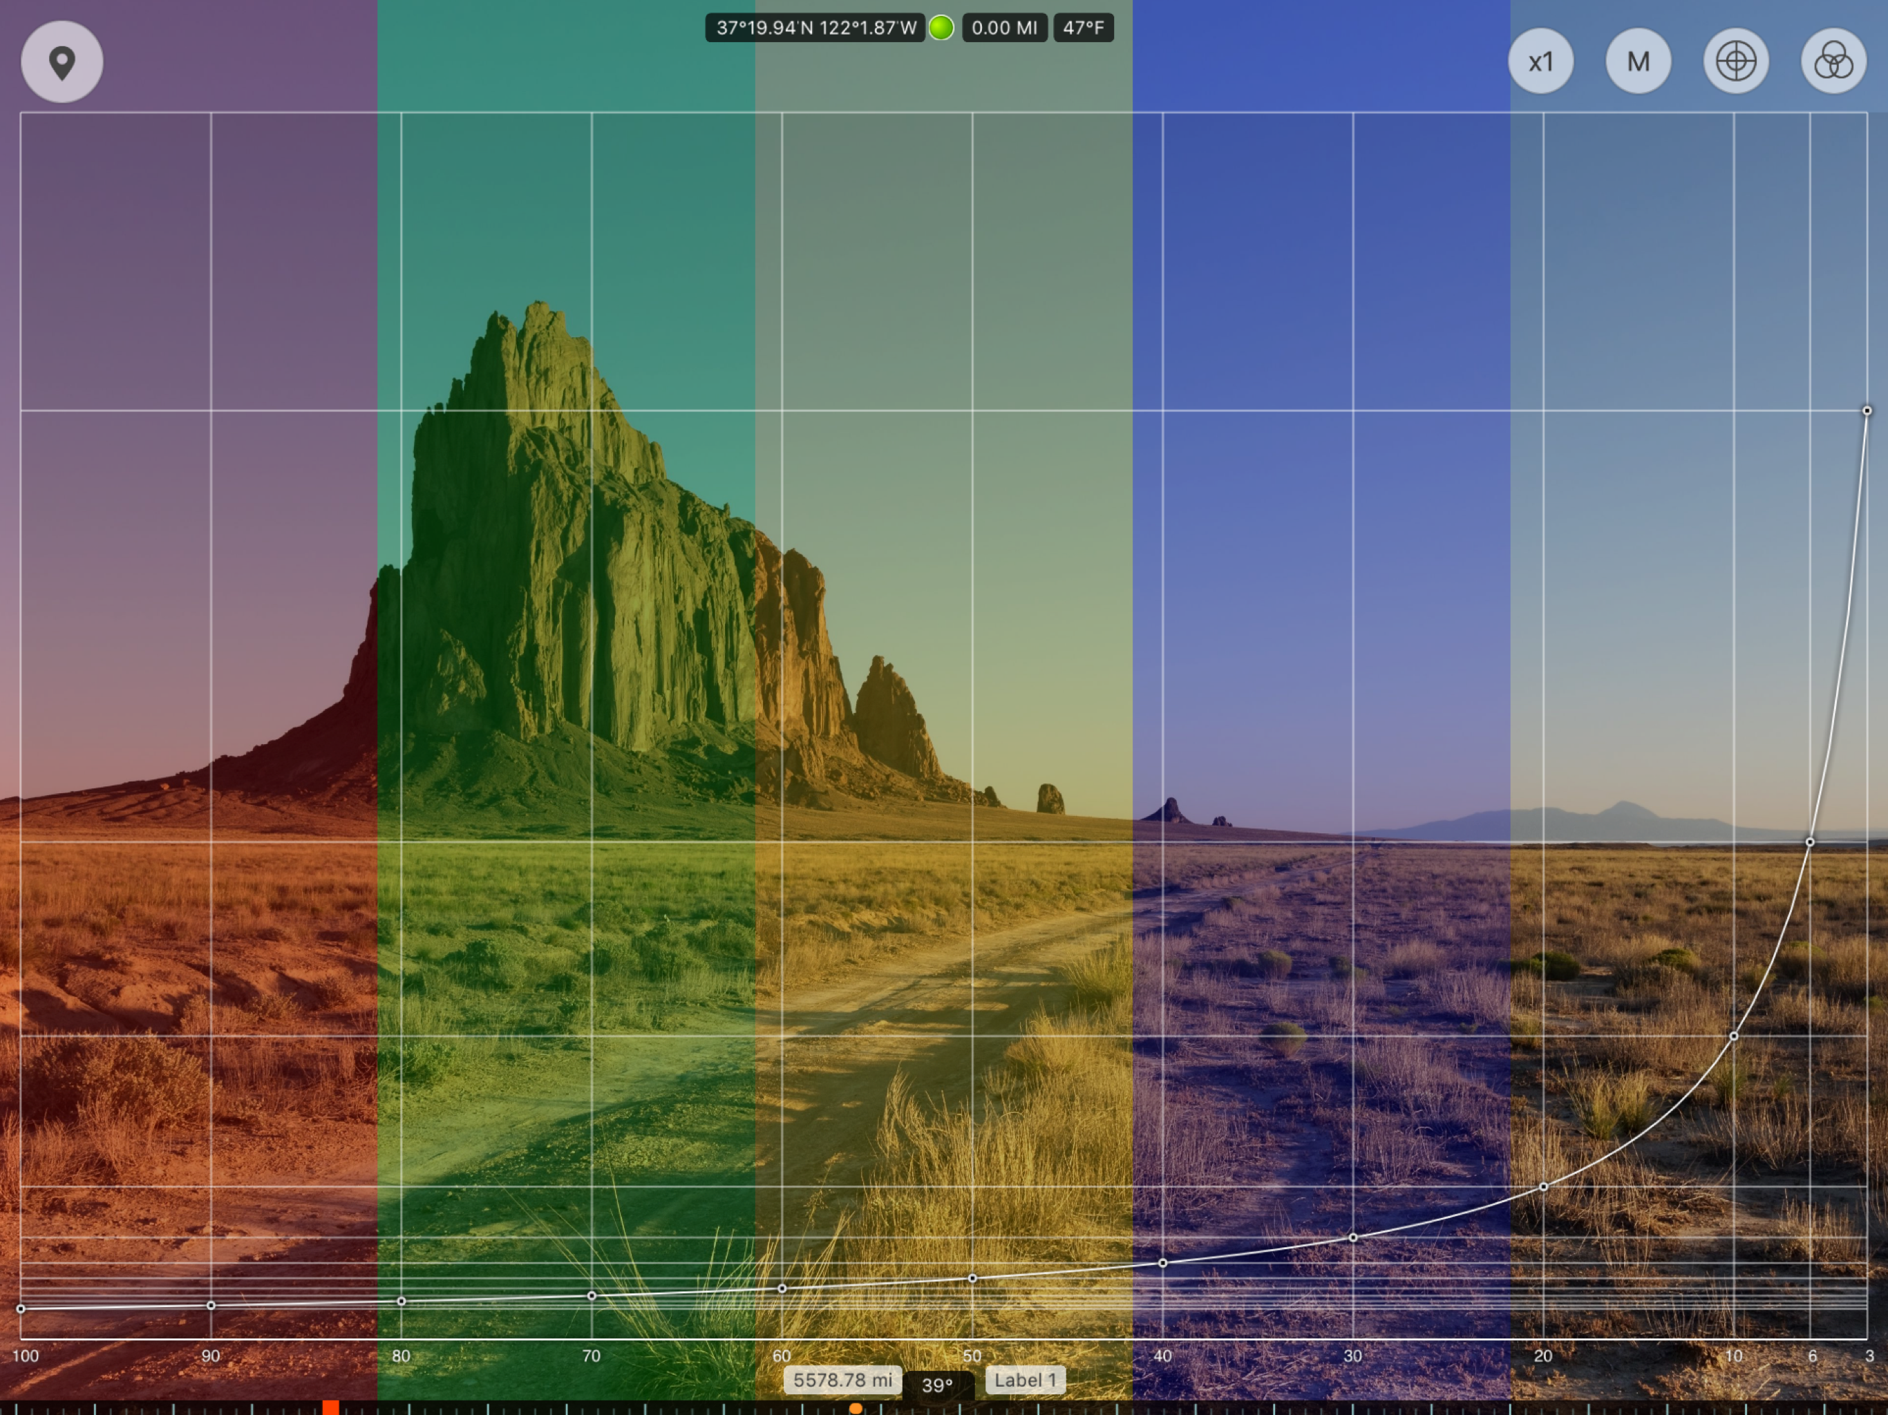Open the crosshair reticle options
The width and height of the screenshot is (1888, 1415).
[x=1735, y=62]
